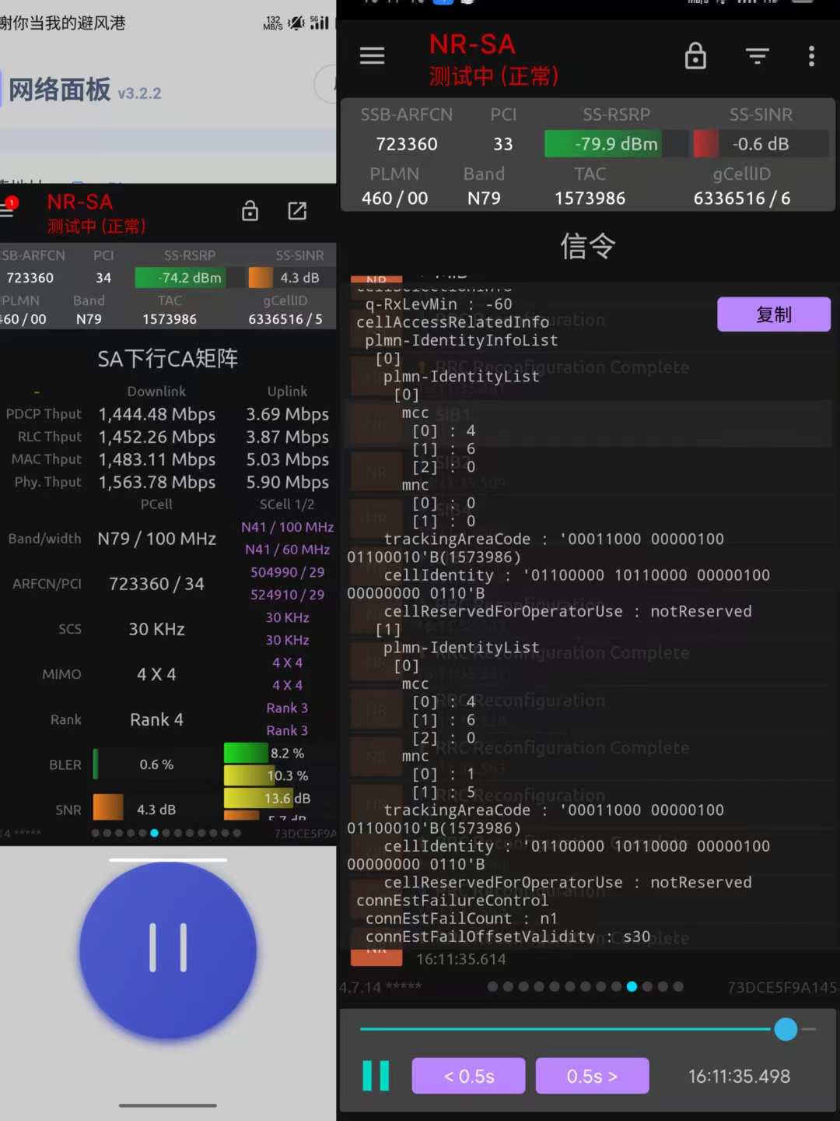Tap the NR-SA title in right header
Image resolution: width=840 pixels, height=1121 pixels.
point(472,44)
